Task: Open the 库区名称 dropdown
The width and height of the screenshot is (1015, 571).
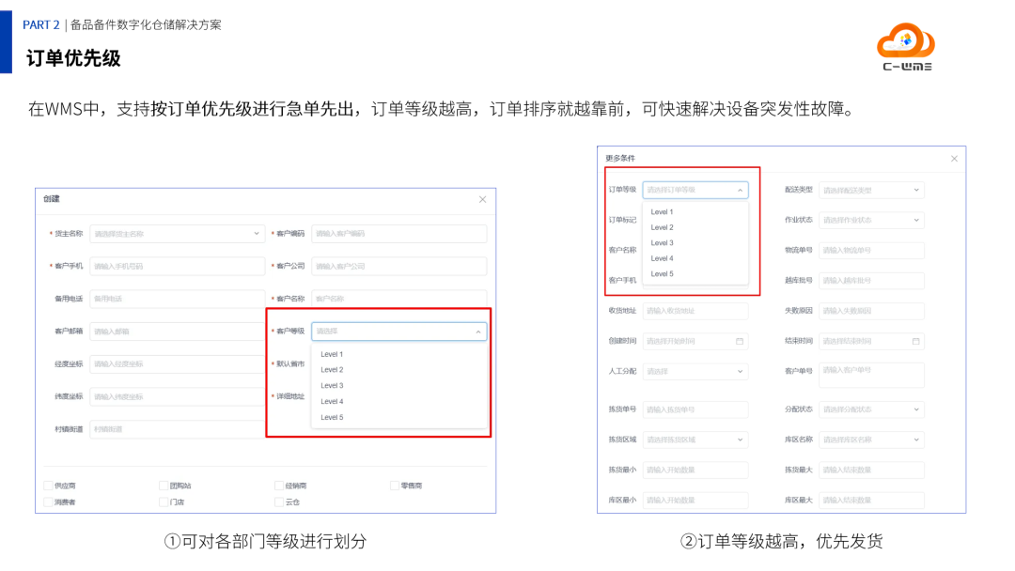Action: tap(871, 440)
